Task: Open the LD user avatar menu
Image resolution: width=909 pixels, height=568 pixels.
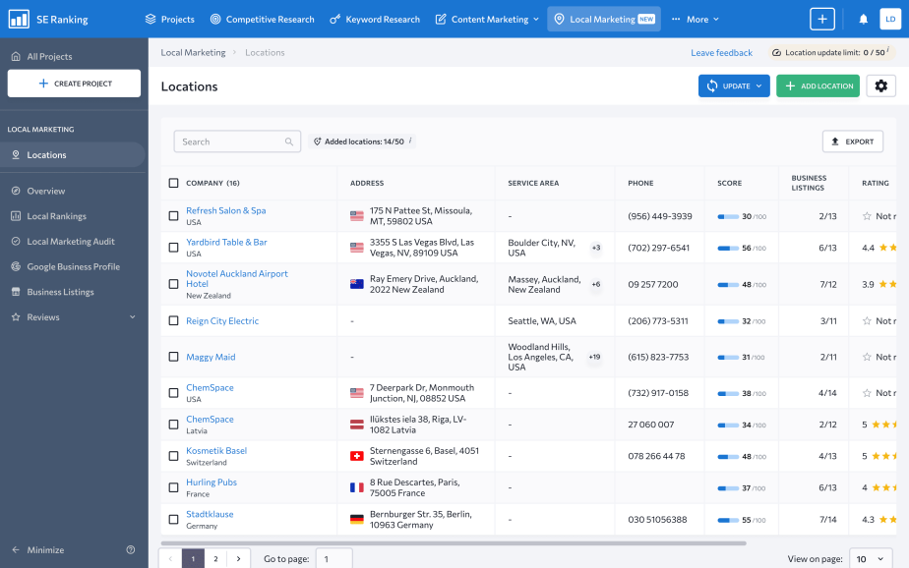Action: tap(890, 19)
